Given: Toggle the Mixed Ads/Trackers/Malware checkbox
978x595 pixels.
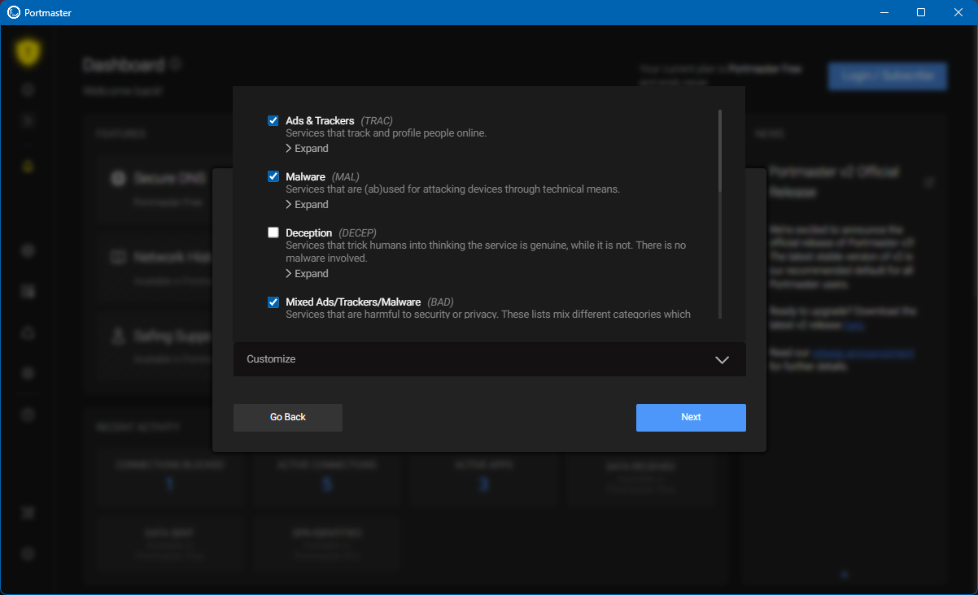Looking at the screenshot, I should 273,302.
